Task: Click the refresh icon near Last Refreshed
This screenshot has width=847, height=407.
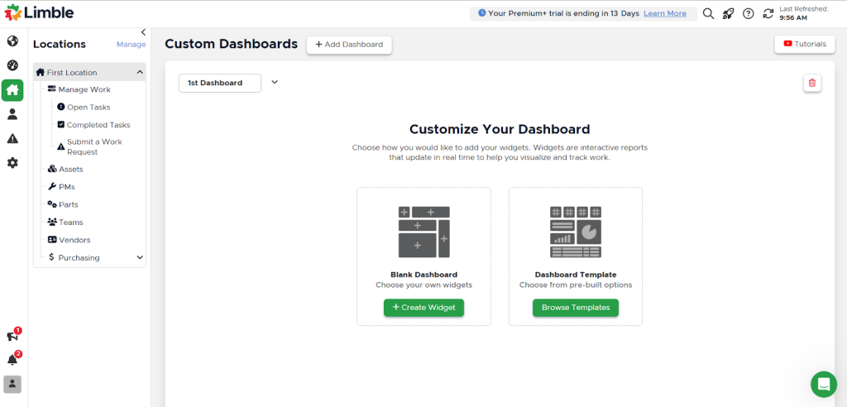Action: coord(768,13)
